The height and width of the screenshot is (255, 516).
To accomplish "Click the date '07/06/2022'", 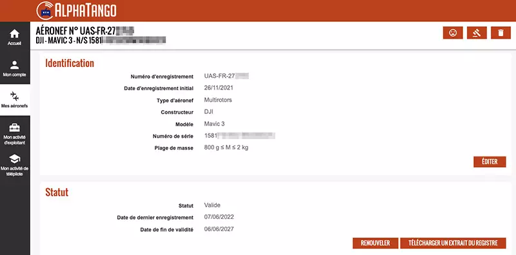I will point(219,217).
